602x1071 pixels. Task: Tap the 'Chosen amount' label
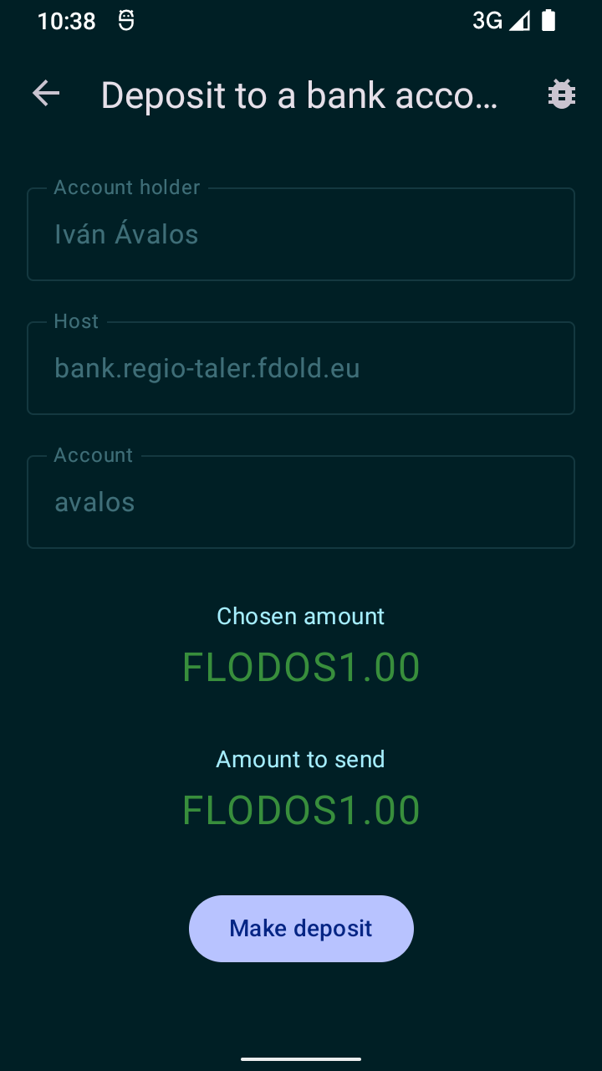click(x=301, y=617)
